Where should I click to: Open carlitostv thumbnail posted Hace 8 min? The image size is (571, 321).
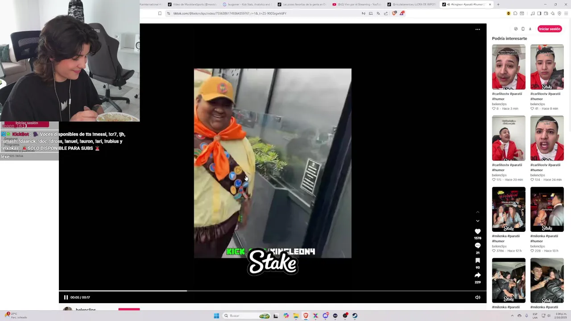pos(547,67)
